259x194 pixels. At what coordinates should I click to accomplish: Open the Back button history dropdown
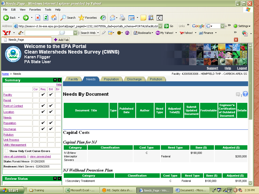[x=19, y=18]
